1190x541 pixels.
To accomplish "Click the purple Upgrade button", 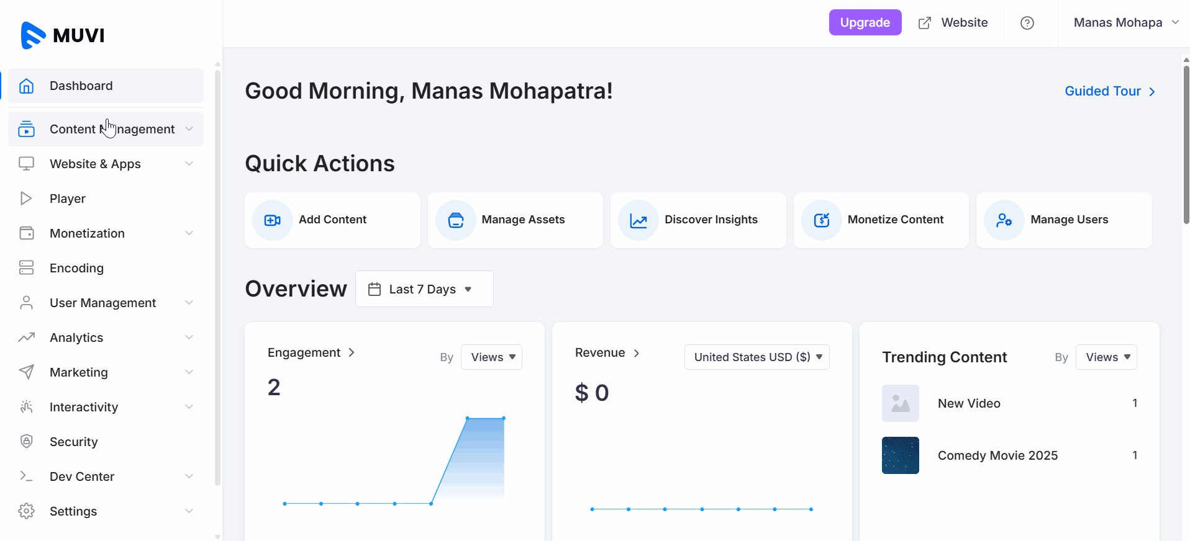I will 865,23.
